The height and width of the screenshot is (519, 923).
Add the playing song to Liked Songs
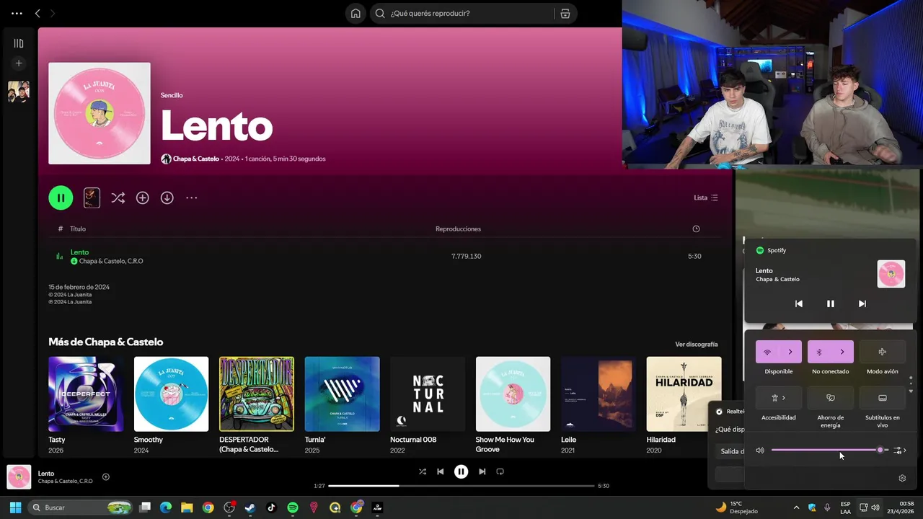tap(106, 476)
